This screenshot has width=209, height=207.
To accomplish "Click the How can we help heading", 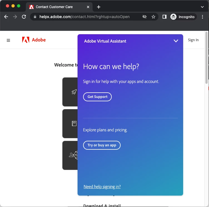I will [x=111, y=66].
